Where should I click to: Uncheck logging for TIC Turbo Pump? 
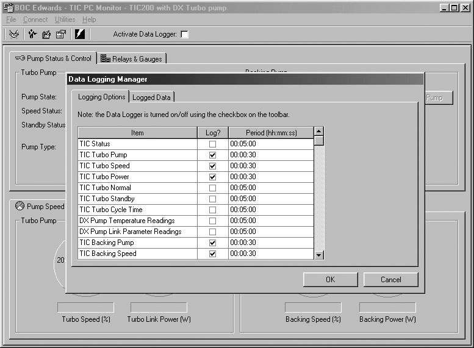(x=212, y=155)
